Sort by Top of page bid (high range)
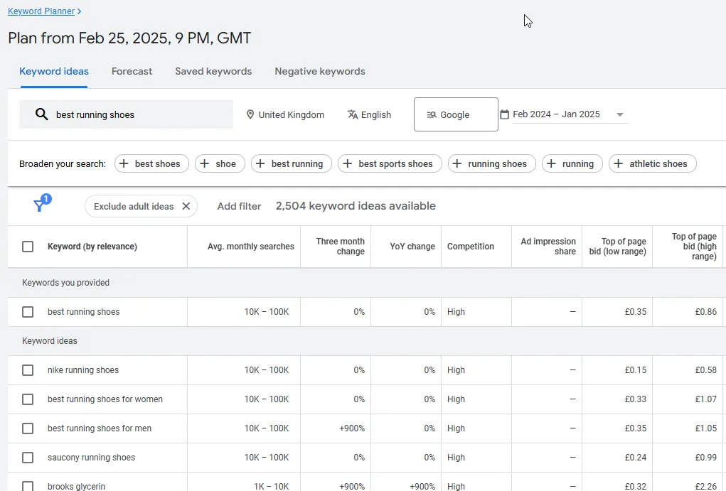726x491 pixels. point(694,246)
